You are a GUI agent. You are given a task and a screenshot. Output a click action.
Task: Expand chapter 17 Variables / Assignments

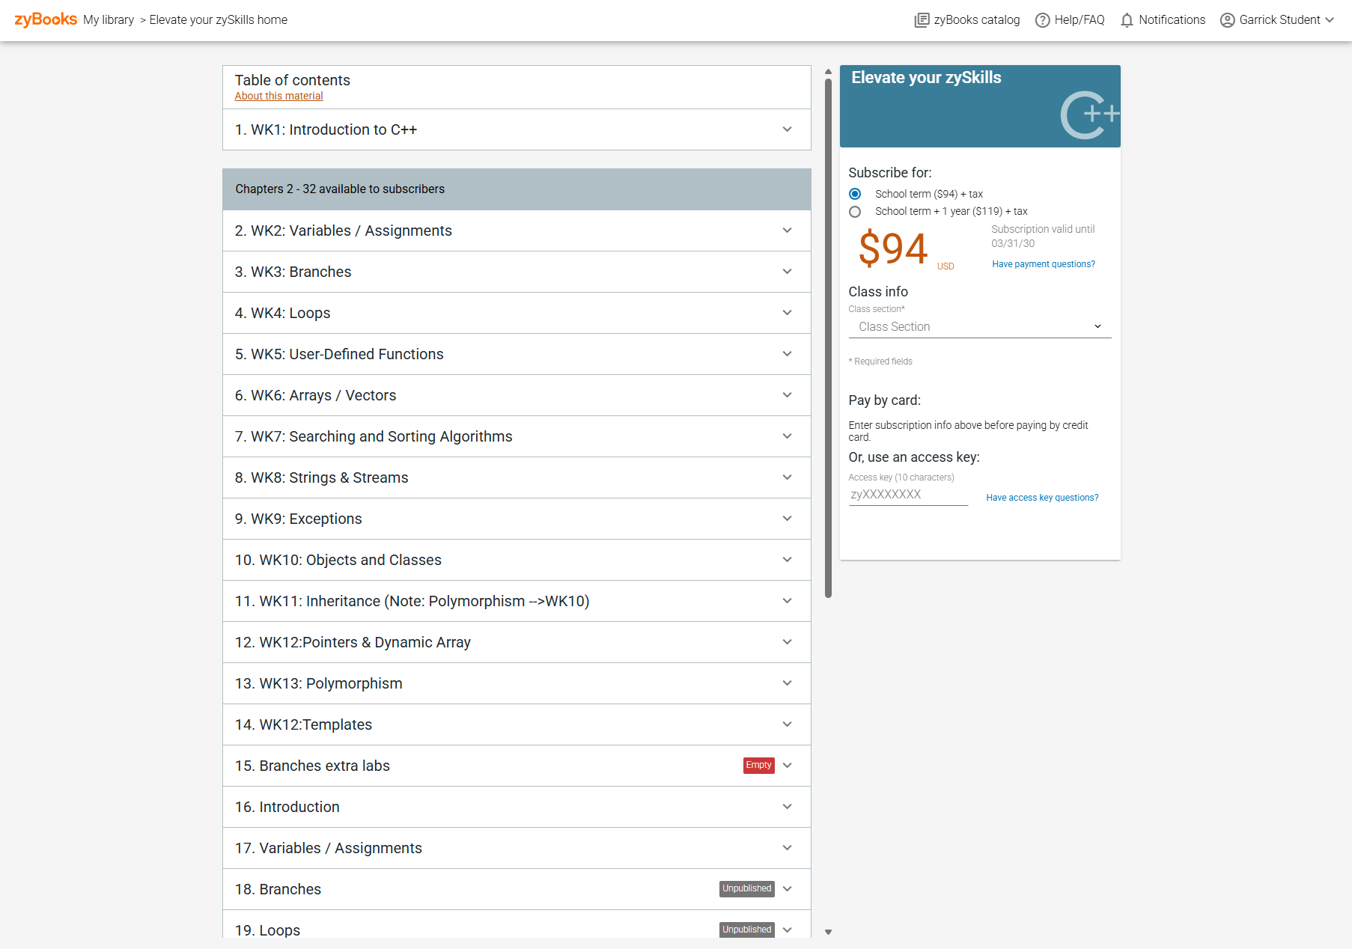[517, 848]
